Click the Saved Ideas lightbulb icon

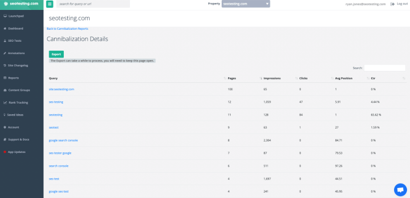5,115
